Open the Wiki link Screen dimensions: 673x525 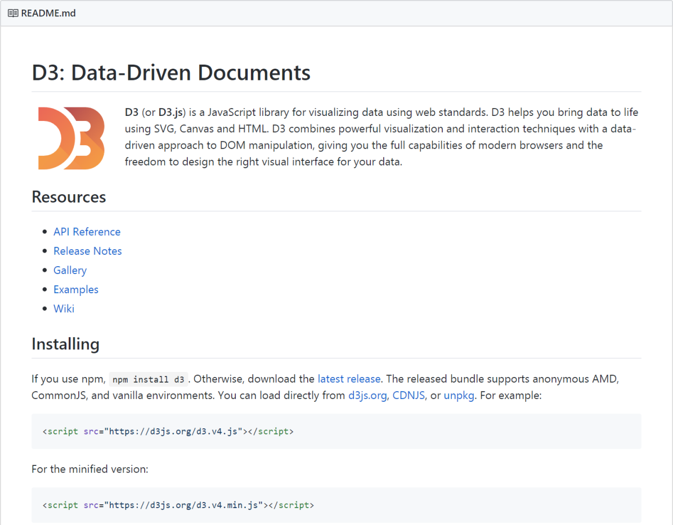[x=64, y=309]
